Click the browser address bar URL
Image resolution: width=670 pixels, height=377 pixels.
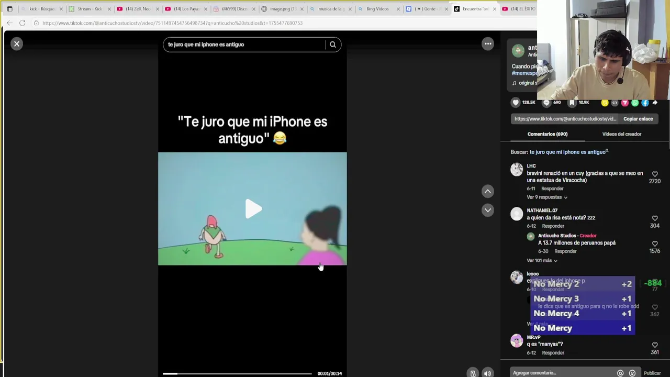pyautogui.click(x=172, y=23)
